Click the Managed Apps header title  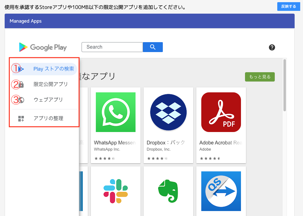click(26, 21)
